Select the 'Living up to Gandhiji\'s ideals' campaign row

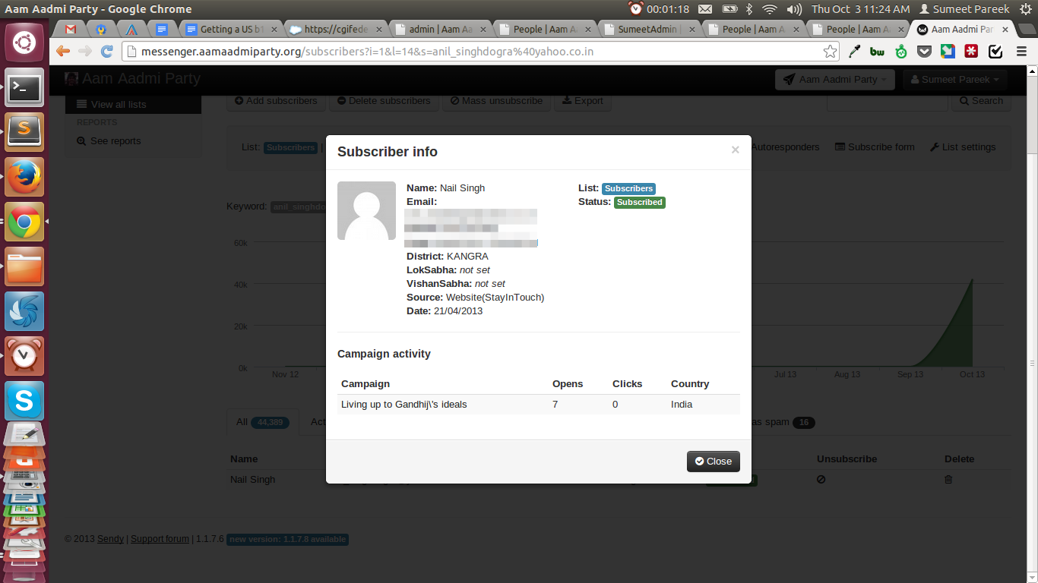[538, 405]
